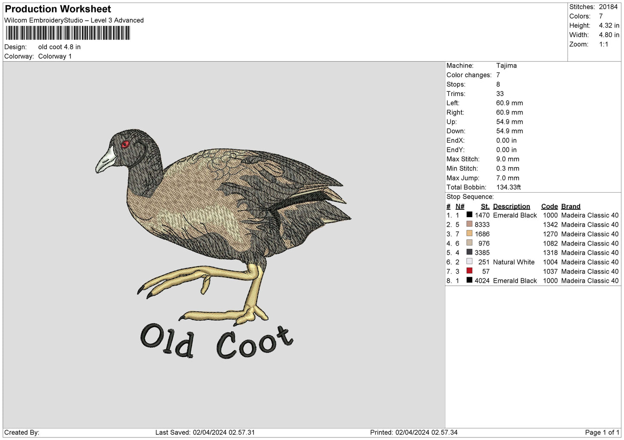Click 'Wilcom EmbroideryStudio – Level 3 Advanced' text
This screenshot has height=440, width=624.
(74, 20)
